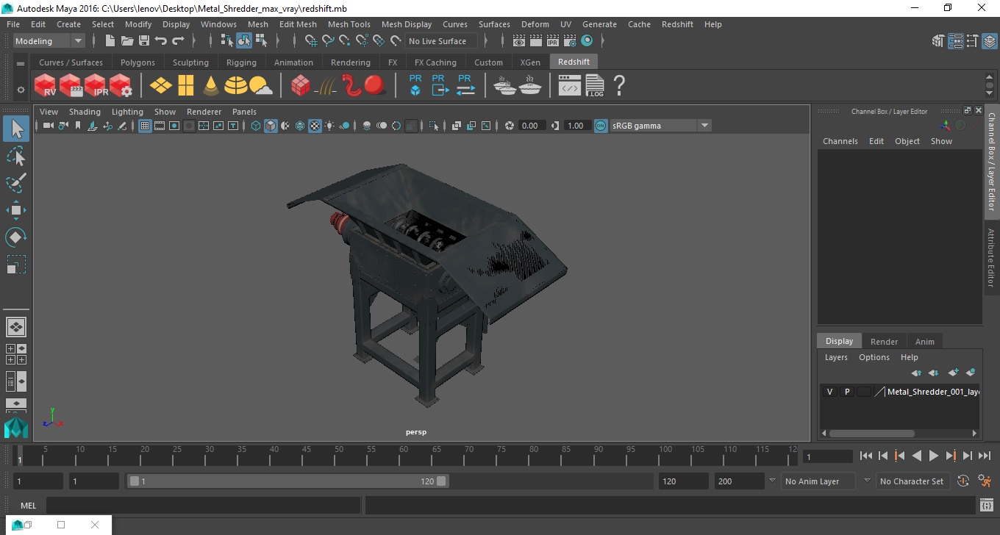1000x535 pixels.
Task: Click frame 60 on the time slider
Action: 404,456
